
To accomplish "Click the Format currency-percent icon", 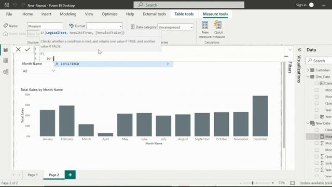I will pyautogui.click(x=72, y=25).
